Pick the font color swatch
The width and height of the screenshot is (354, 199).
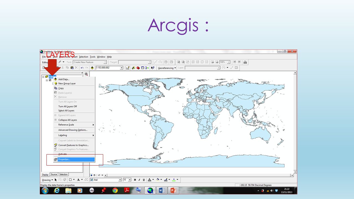click(x=149, y=180)
